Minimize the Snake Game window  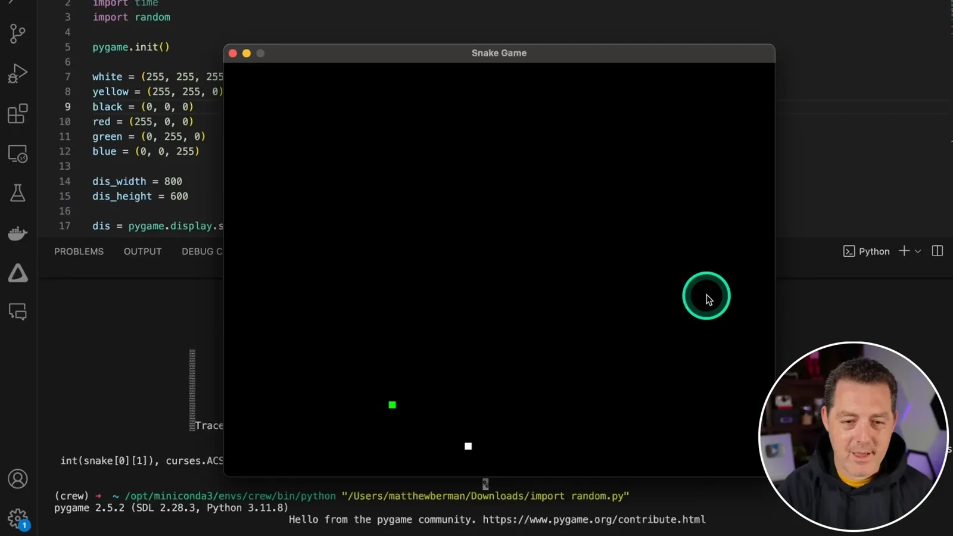[247, 53]
